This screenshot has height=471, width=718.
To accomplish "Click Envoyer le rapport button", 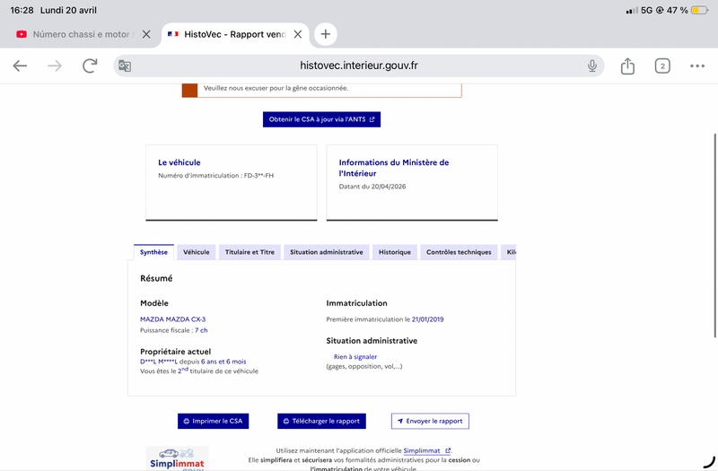I will coord(430,421).
